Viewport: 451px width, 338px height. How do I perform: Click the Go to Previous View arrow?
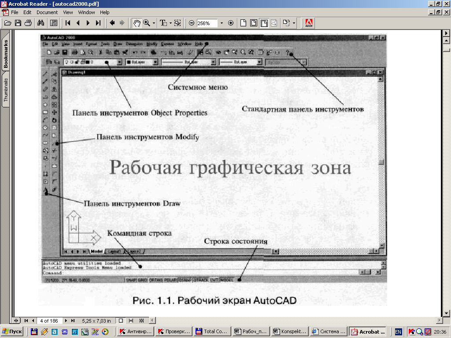coord(112,23)
